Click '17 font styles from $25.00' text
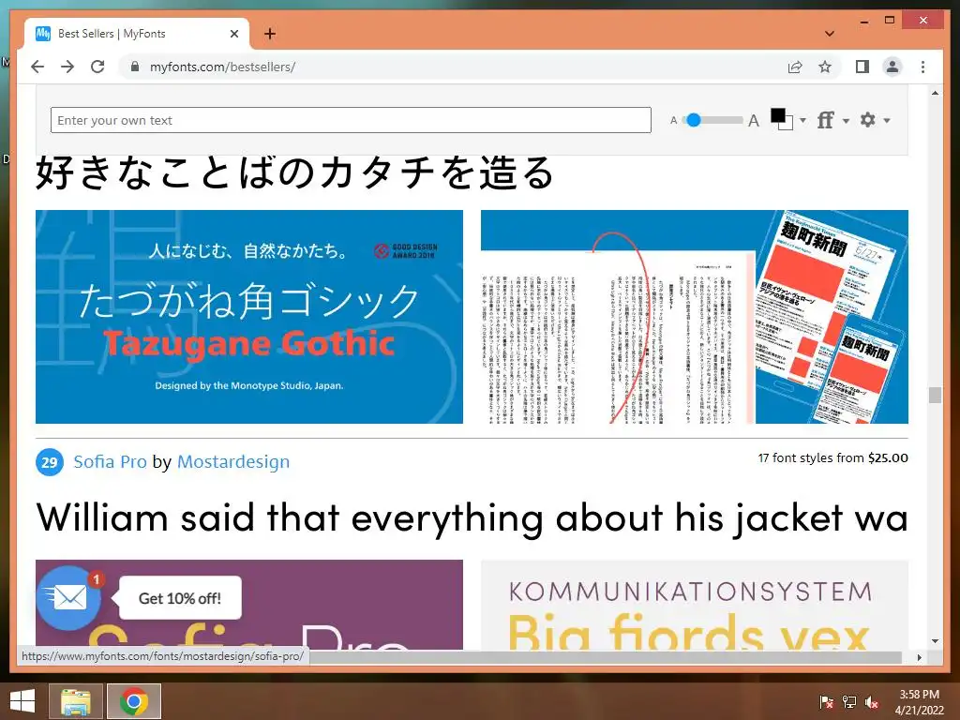960x720 pixels. [x=832, y=457]
